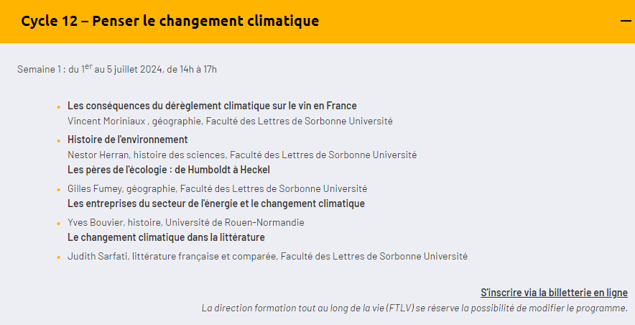
Task: Click the bullet before "Histoire de l'environnement"
Action: coord(59,141)
